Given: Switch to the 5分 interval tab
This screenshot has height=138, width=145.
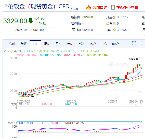Looking at the screenshot, I should 81,44.
